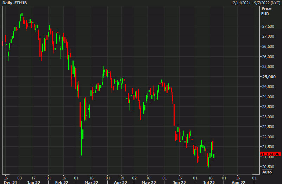Click the 23,500 price axis label

[268, 107]
